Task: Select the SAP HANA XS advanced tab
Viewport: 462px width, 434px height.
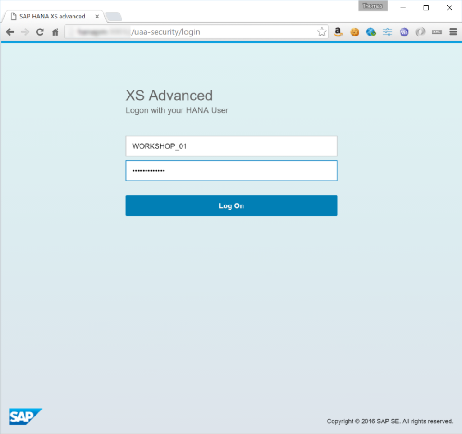Action: pyautogui.click(x=53, y=16)
